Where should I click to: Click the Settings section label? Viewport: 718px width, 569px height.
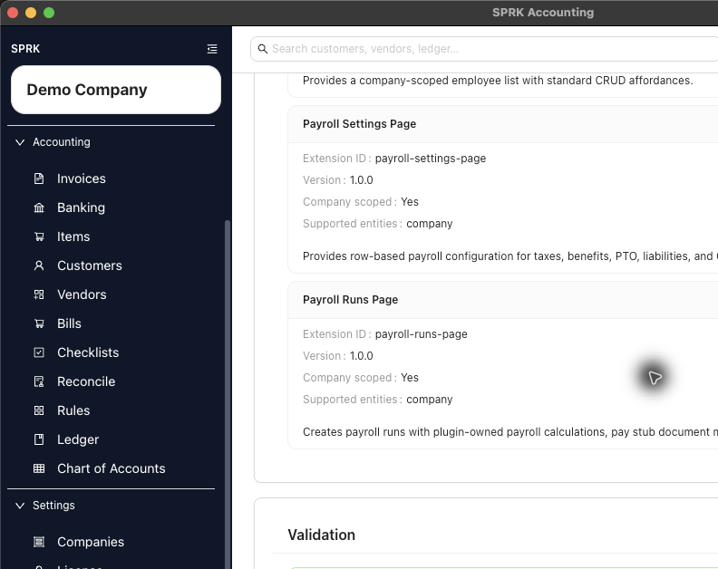(x=53, y=506)
